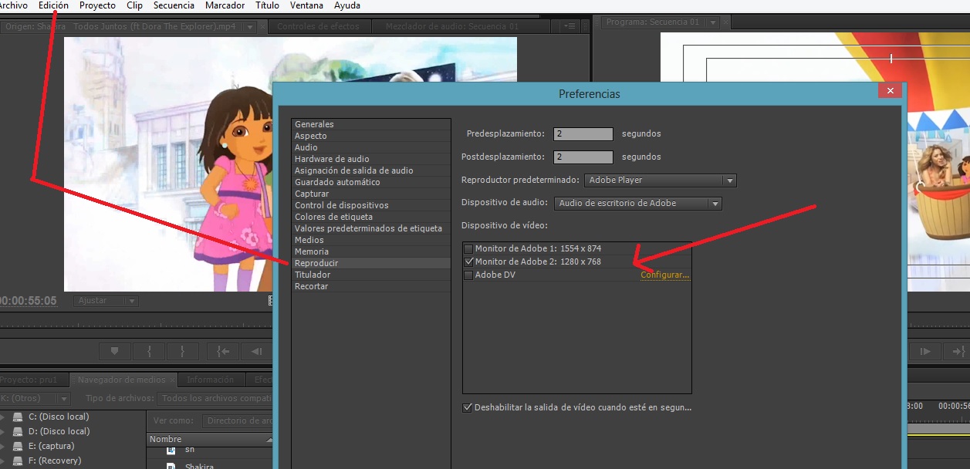This screenshot has width=970, height=469.
Task: Expand the E: (captura) tree node
Action: point(2,447)
